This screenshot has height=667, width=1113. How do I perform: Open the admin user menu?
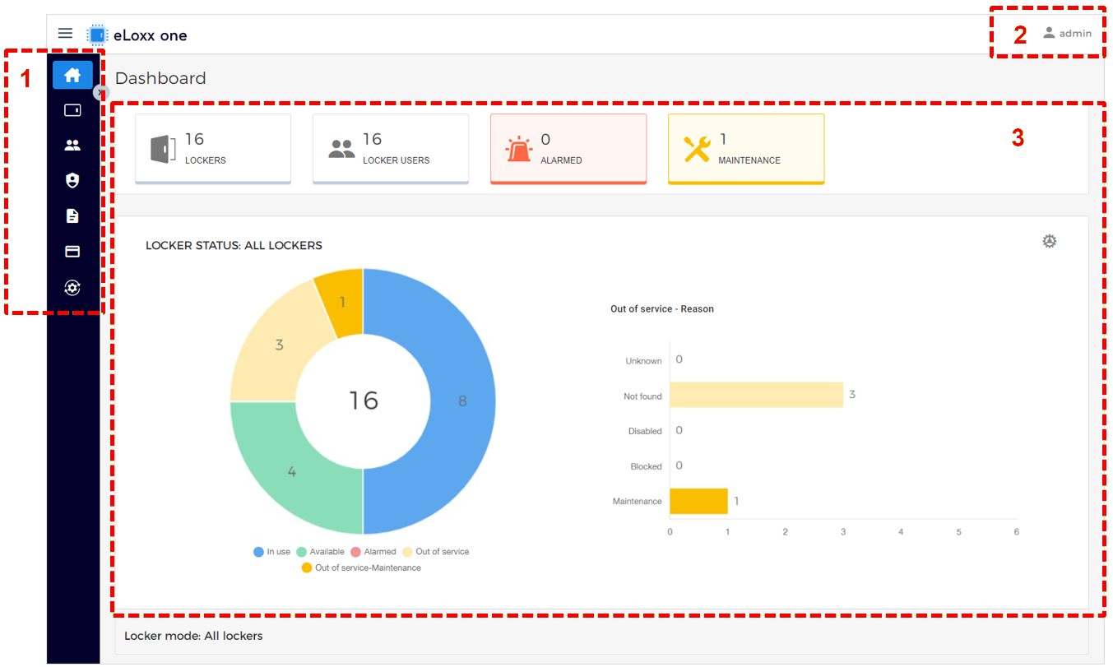[1067, 34]
